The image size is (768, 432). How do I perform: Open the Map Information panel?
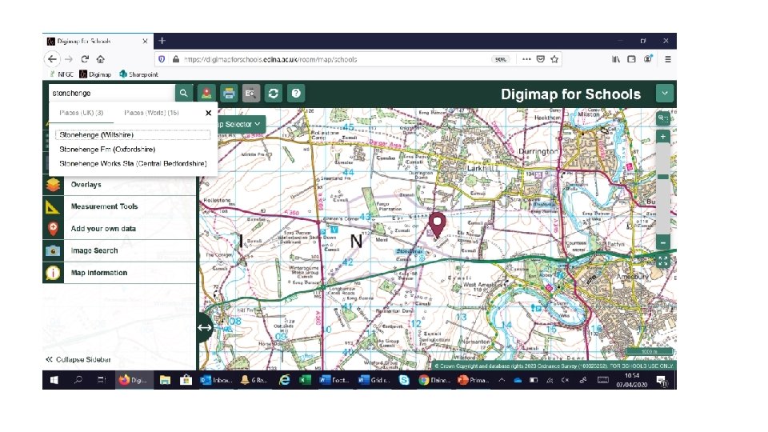119,273
